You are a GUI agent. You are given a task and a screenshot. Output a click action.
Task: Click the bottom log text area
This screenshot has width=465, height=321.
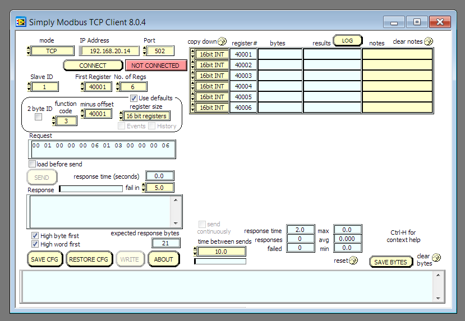point(228,287)
